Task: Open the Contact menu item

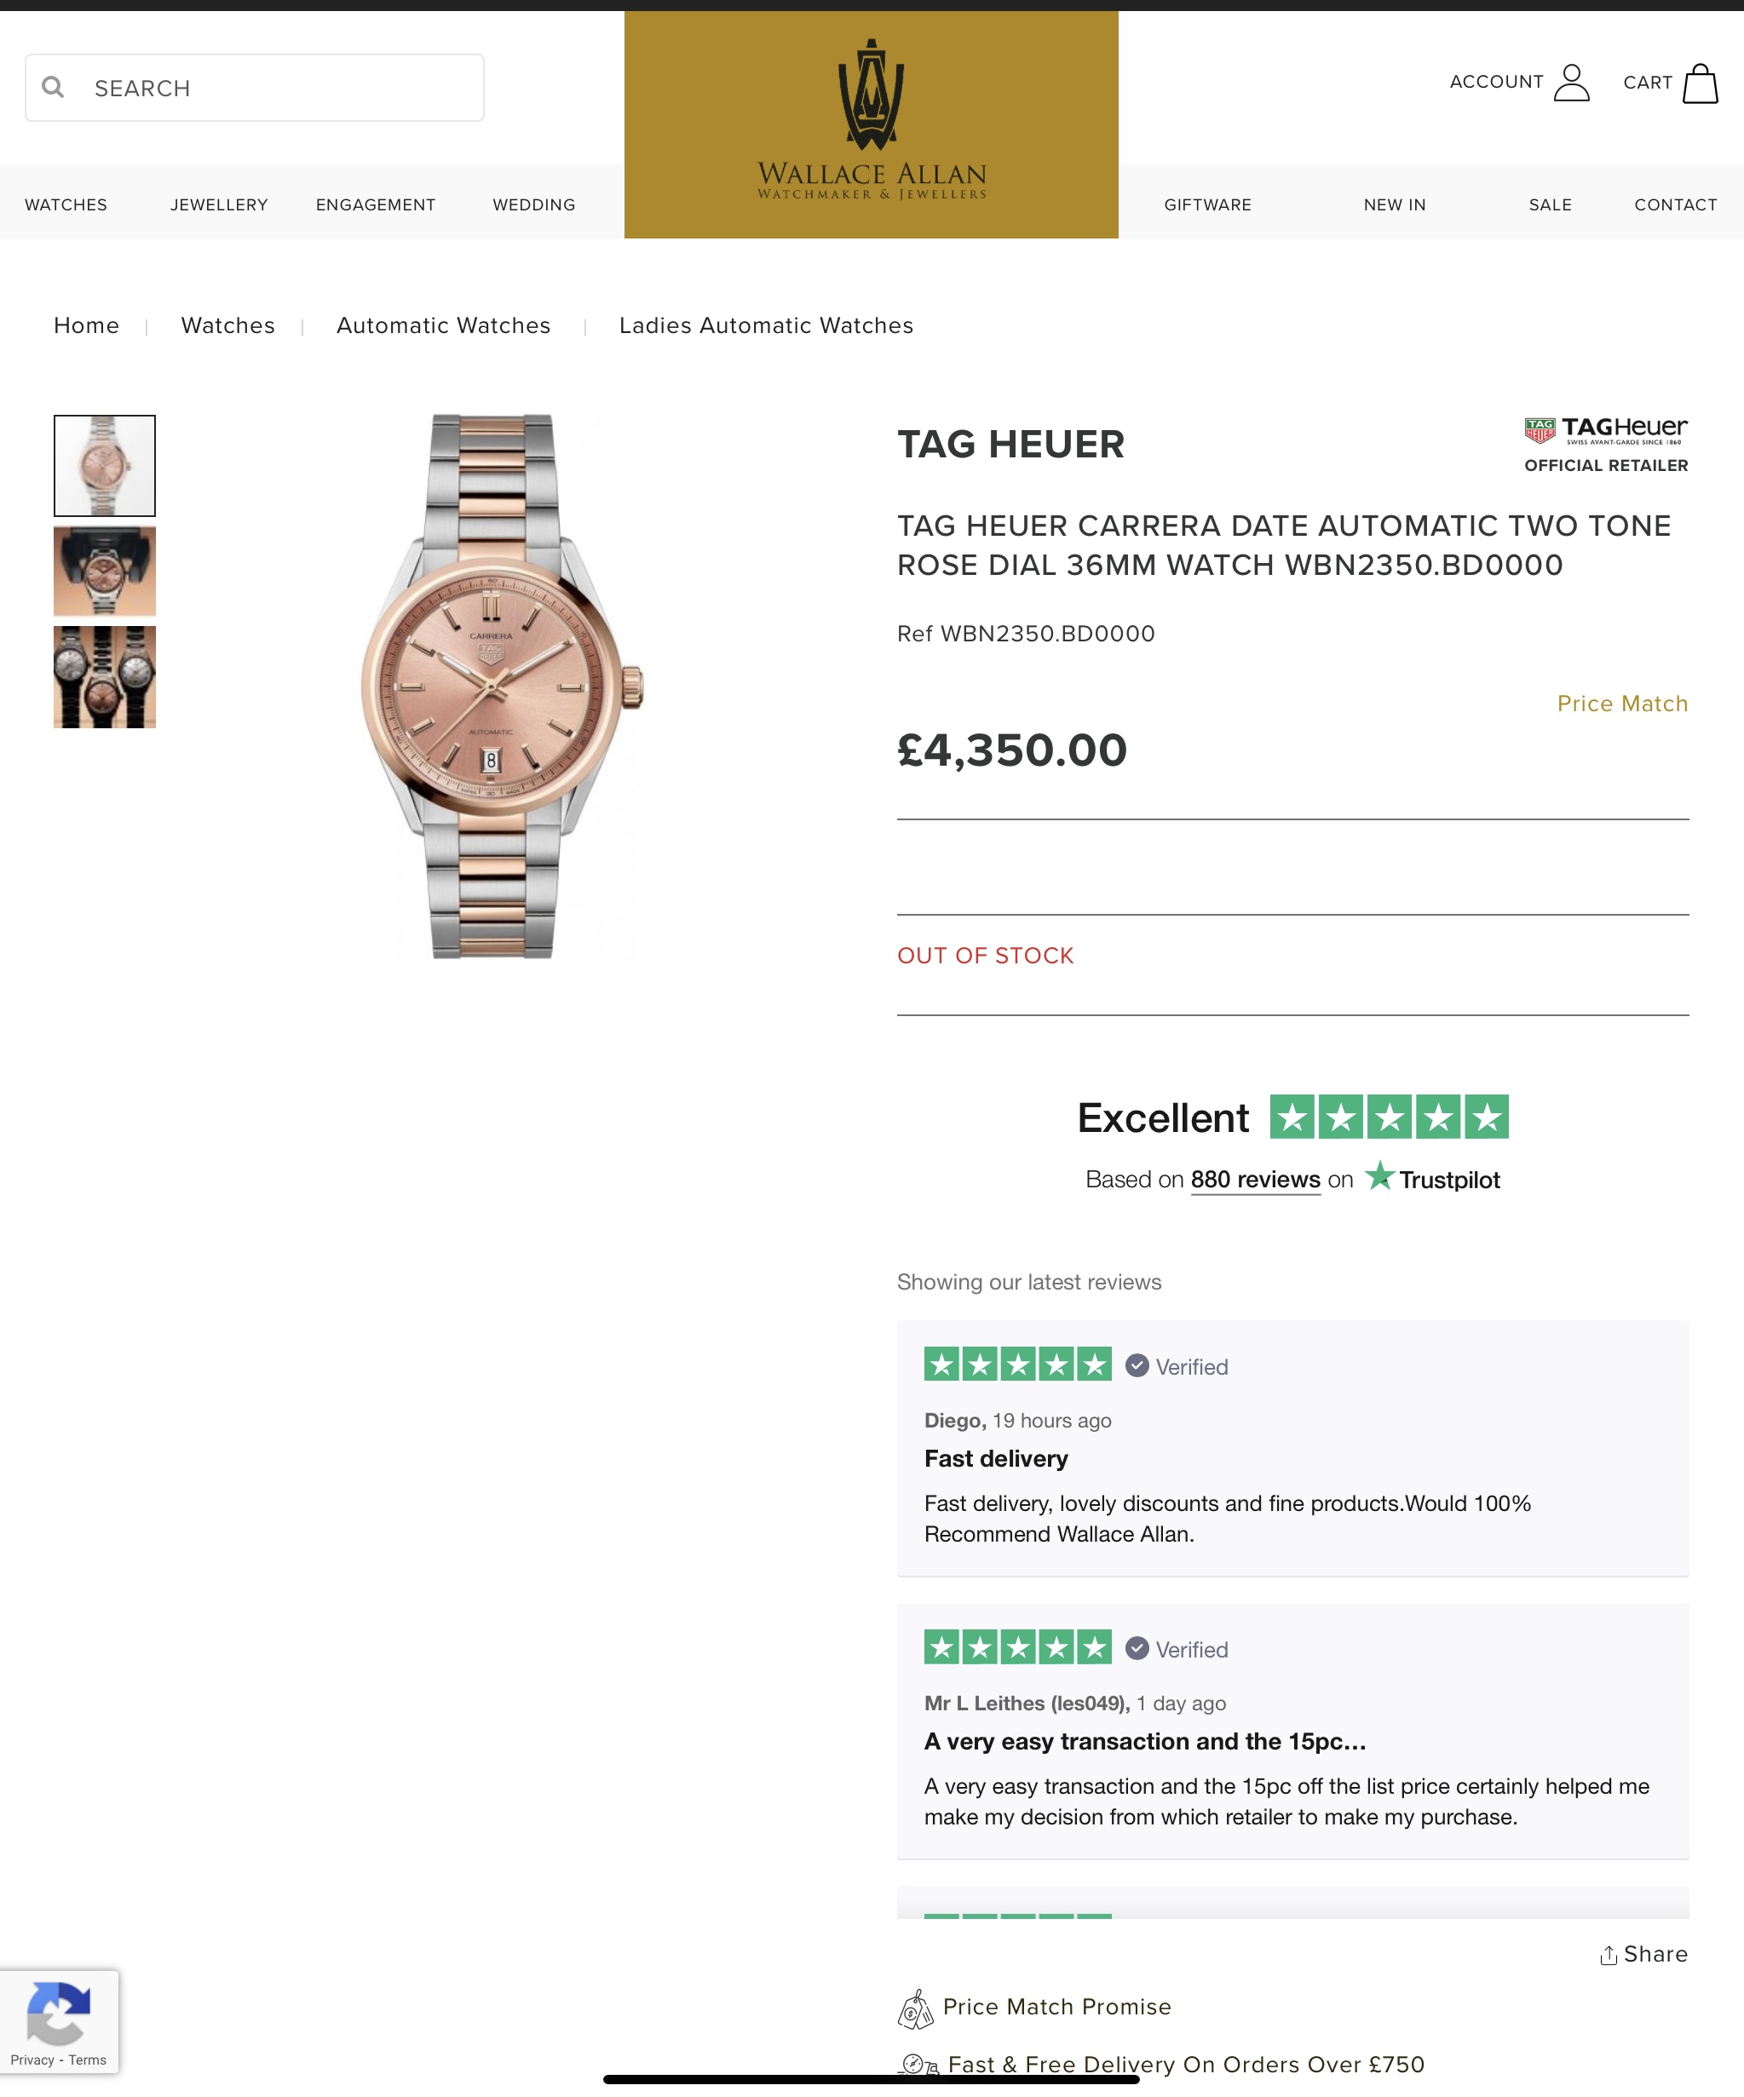Action: [1676, 204]
